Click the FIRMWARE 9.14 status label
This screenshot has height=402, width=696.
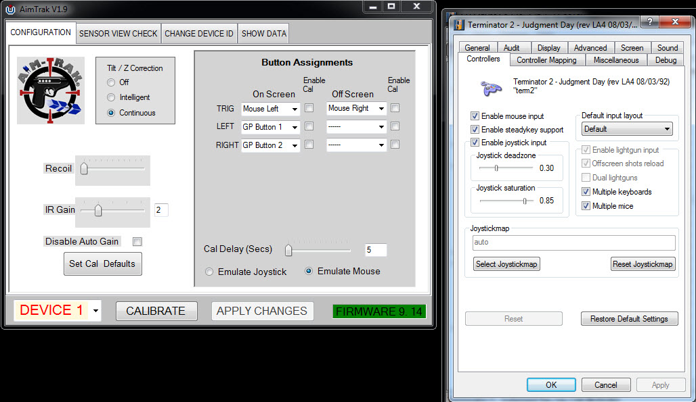pyautogui.click(x=380, y=311)
